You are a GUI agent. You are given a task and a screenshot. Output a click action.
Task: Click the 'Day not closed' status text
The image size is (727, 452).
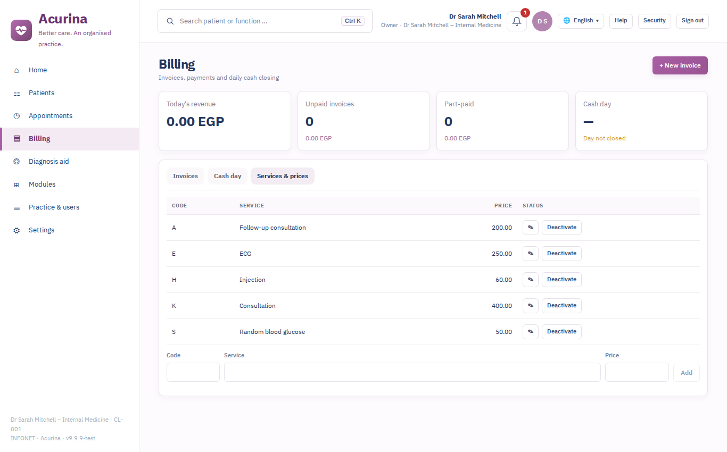[605, 138]
